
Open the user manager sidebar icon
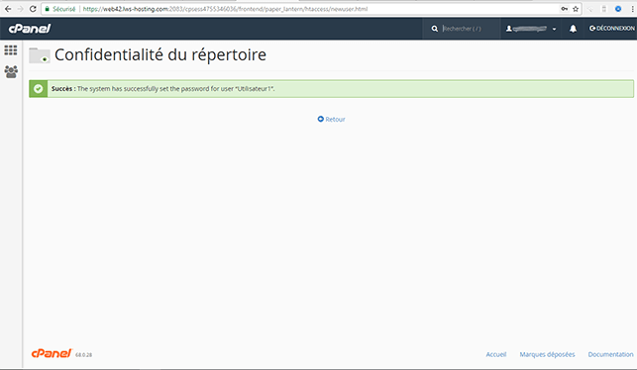tap(11, 72)
